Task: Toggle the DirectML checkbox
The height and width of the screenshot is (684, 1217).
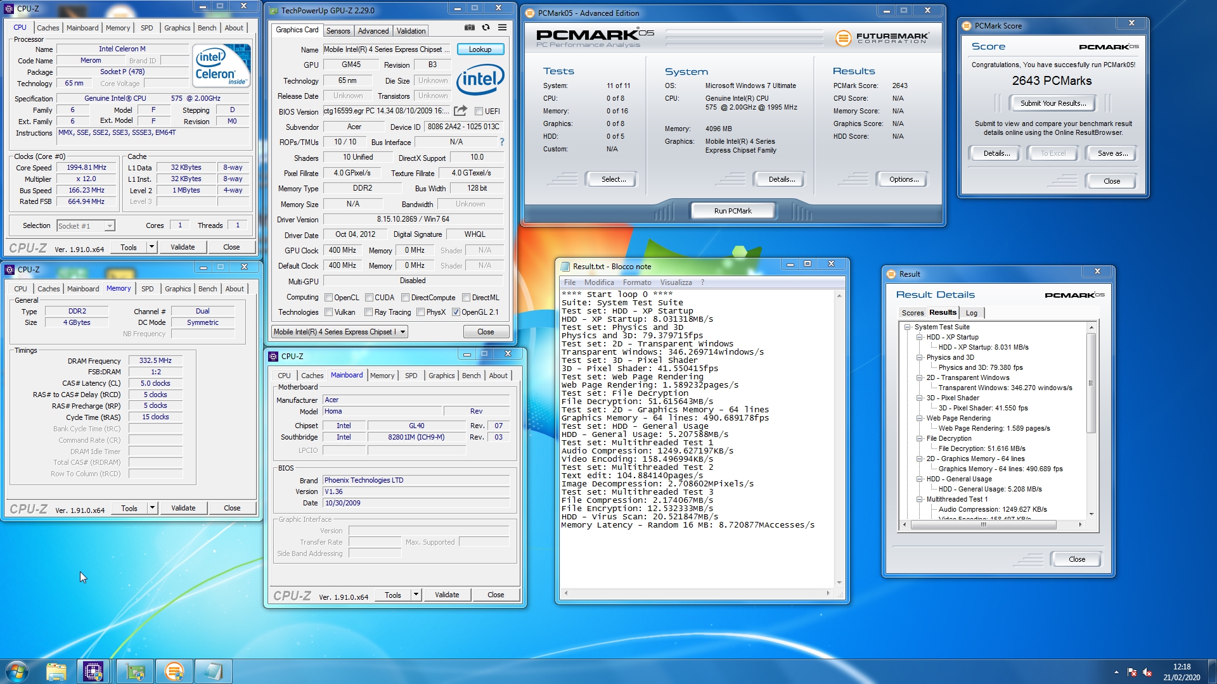Action: pyautogui.click(x=466, y=298)
